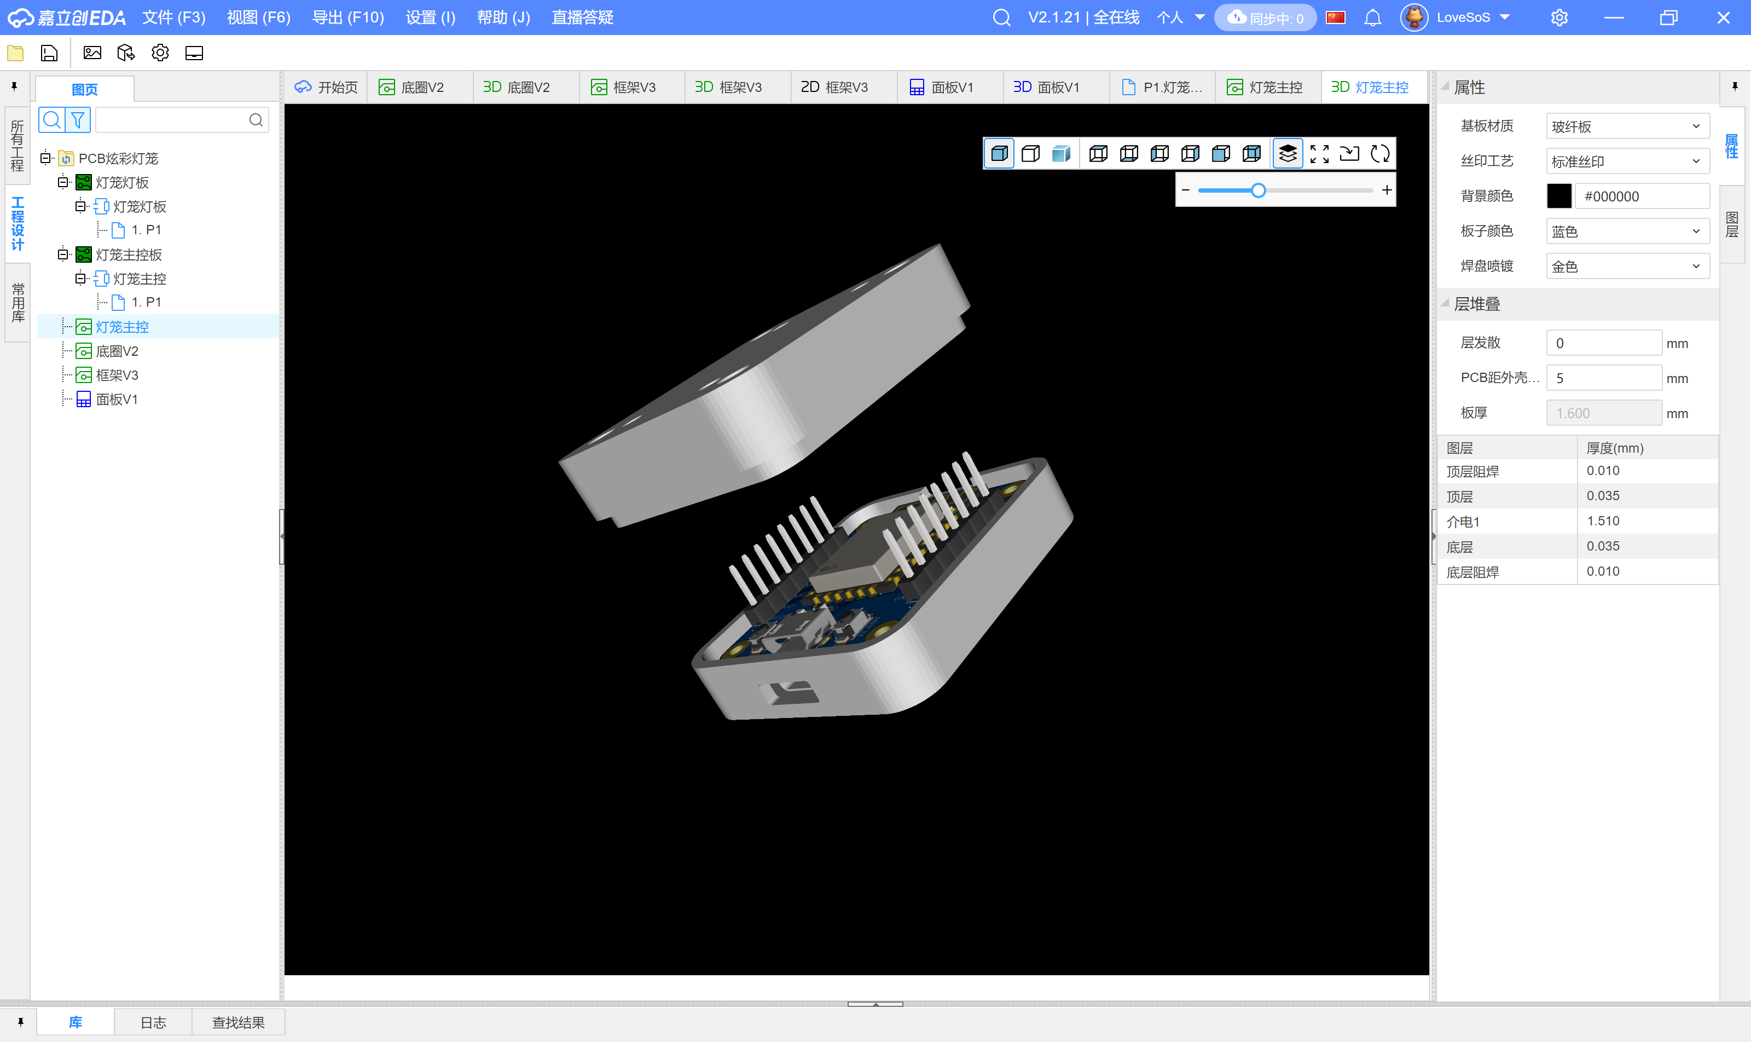Click the rotate/refresh circular arrows icon

pos(1379,154)
